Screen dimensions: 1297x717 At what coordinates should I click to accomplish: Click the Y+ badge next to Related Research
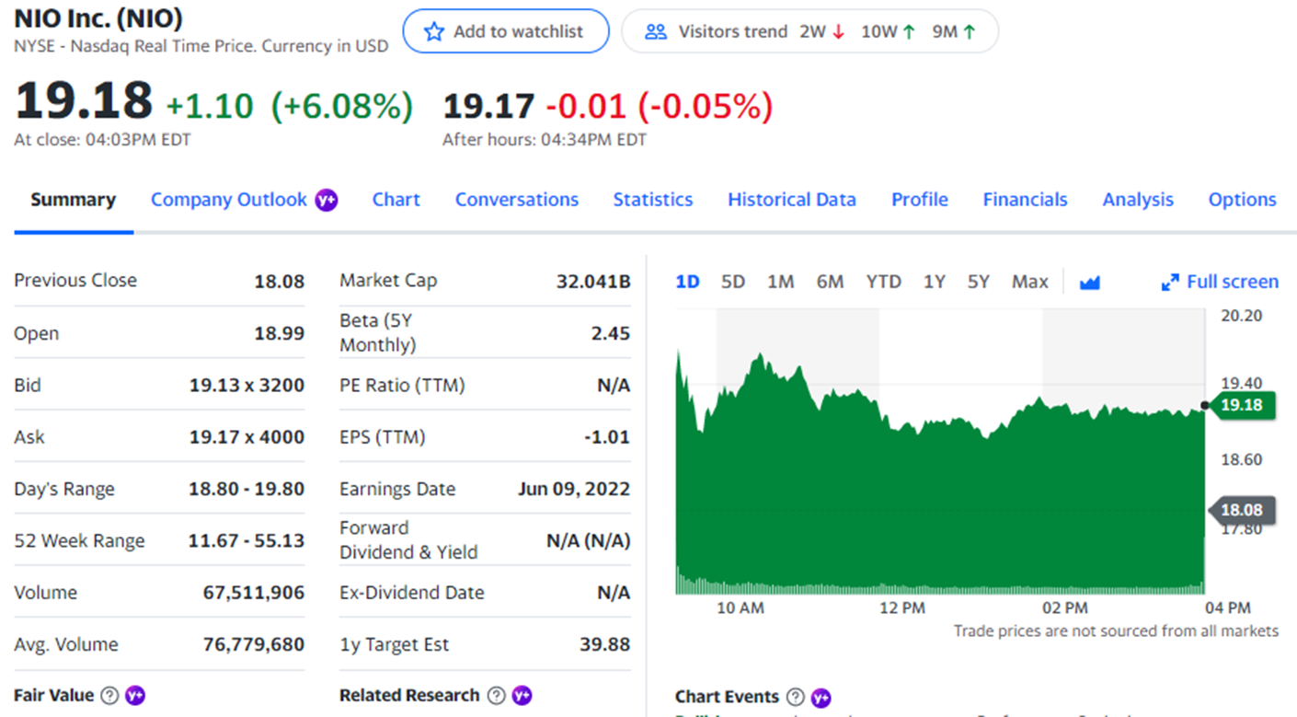[522, 695]
